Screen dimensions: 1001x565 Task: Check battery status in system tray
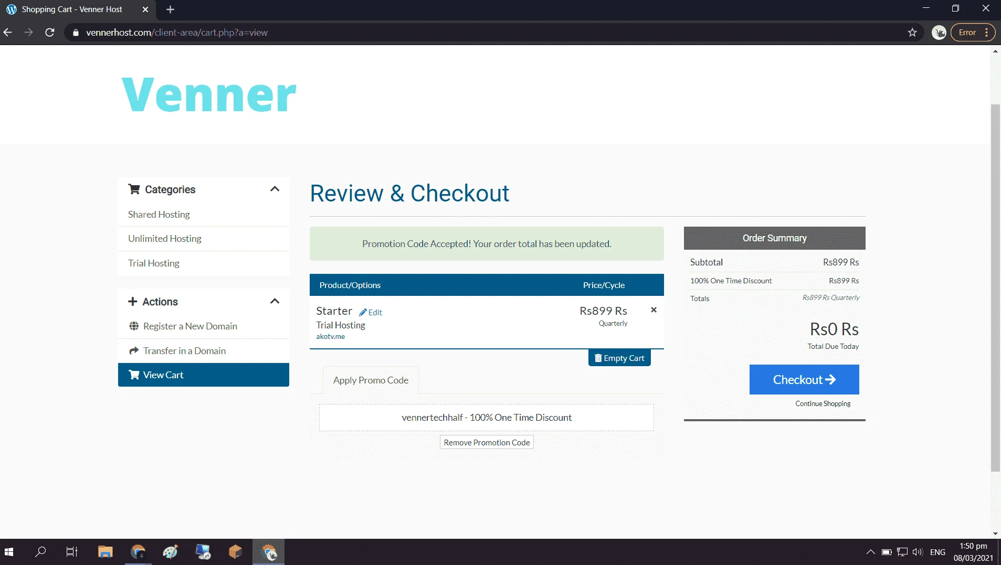(x=887, y=552)
